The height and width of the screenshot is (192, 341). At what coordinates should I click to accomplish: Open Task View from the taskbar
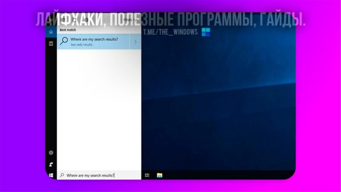(x=147, y=175)
